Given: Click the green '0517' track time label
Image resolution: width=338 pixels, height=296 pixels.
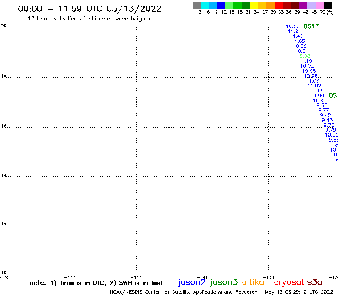Looking at the screenshot, I should point(311,26).
